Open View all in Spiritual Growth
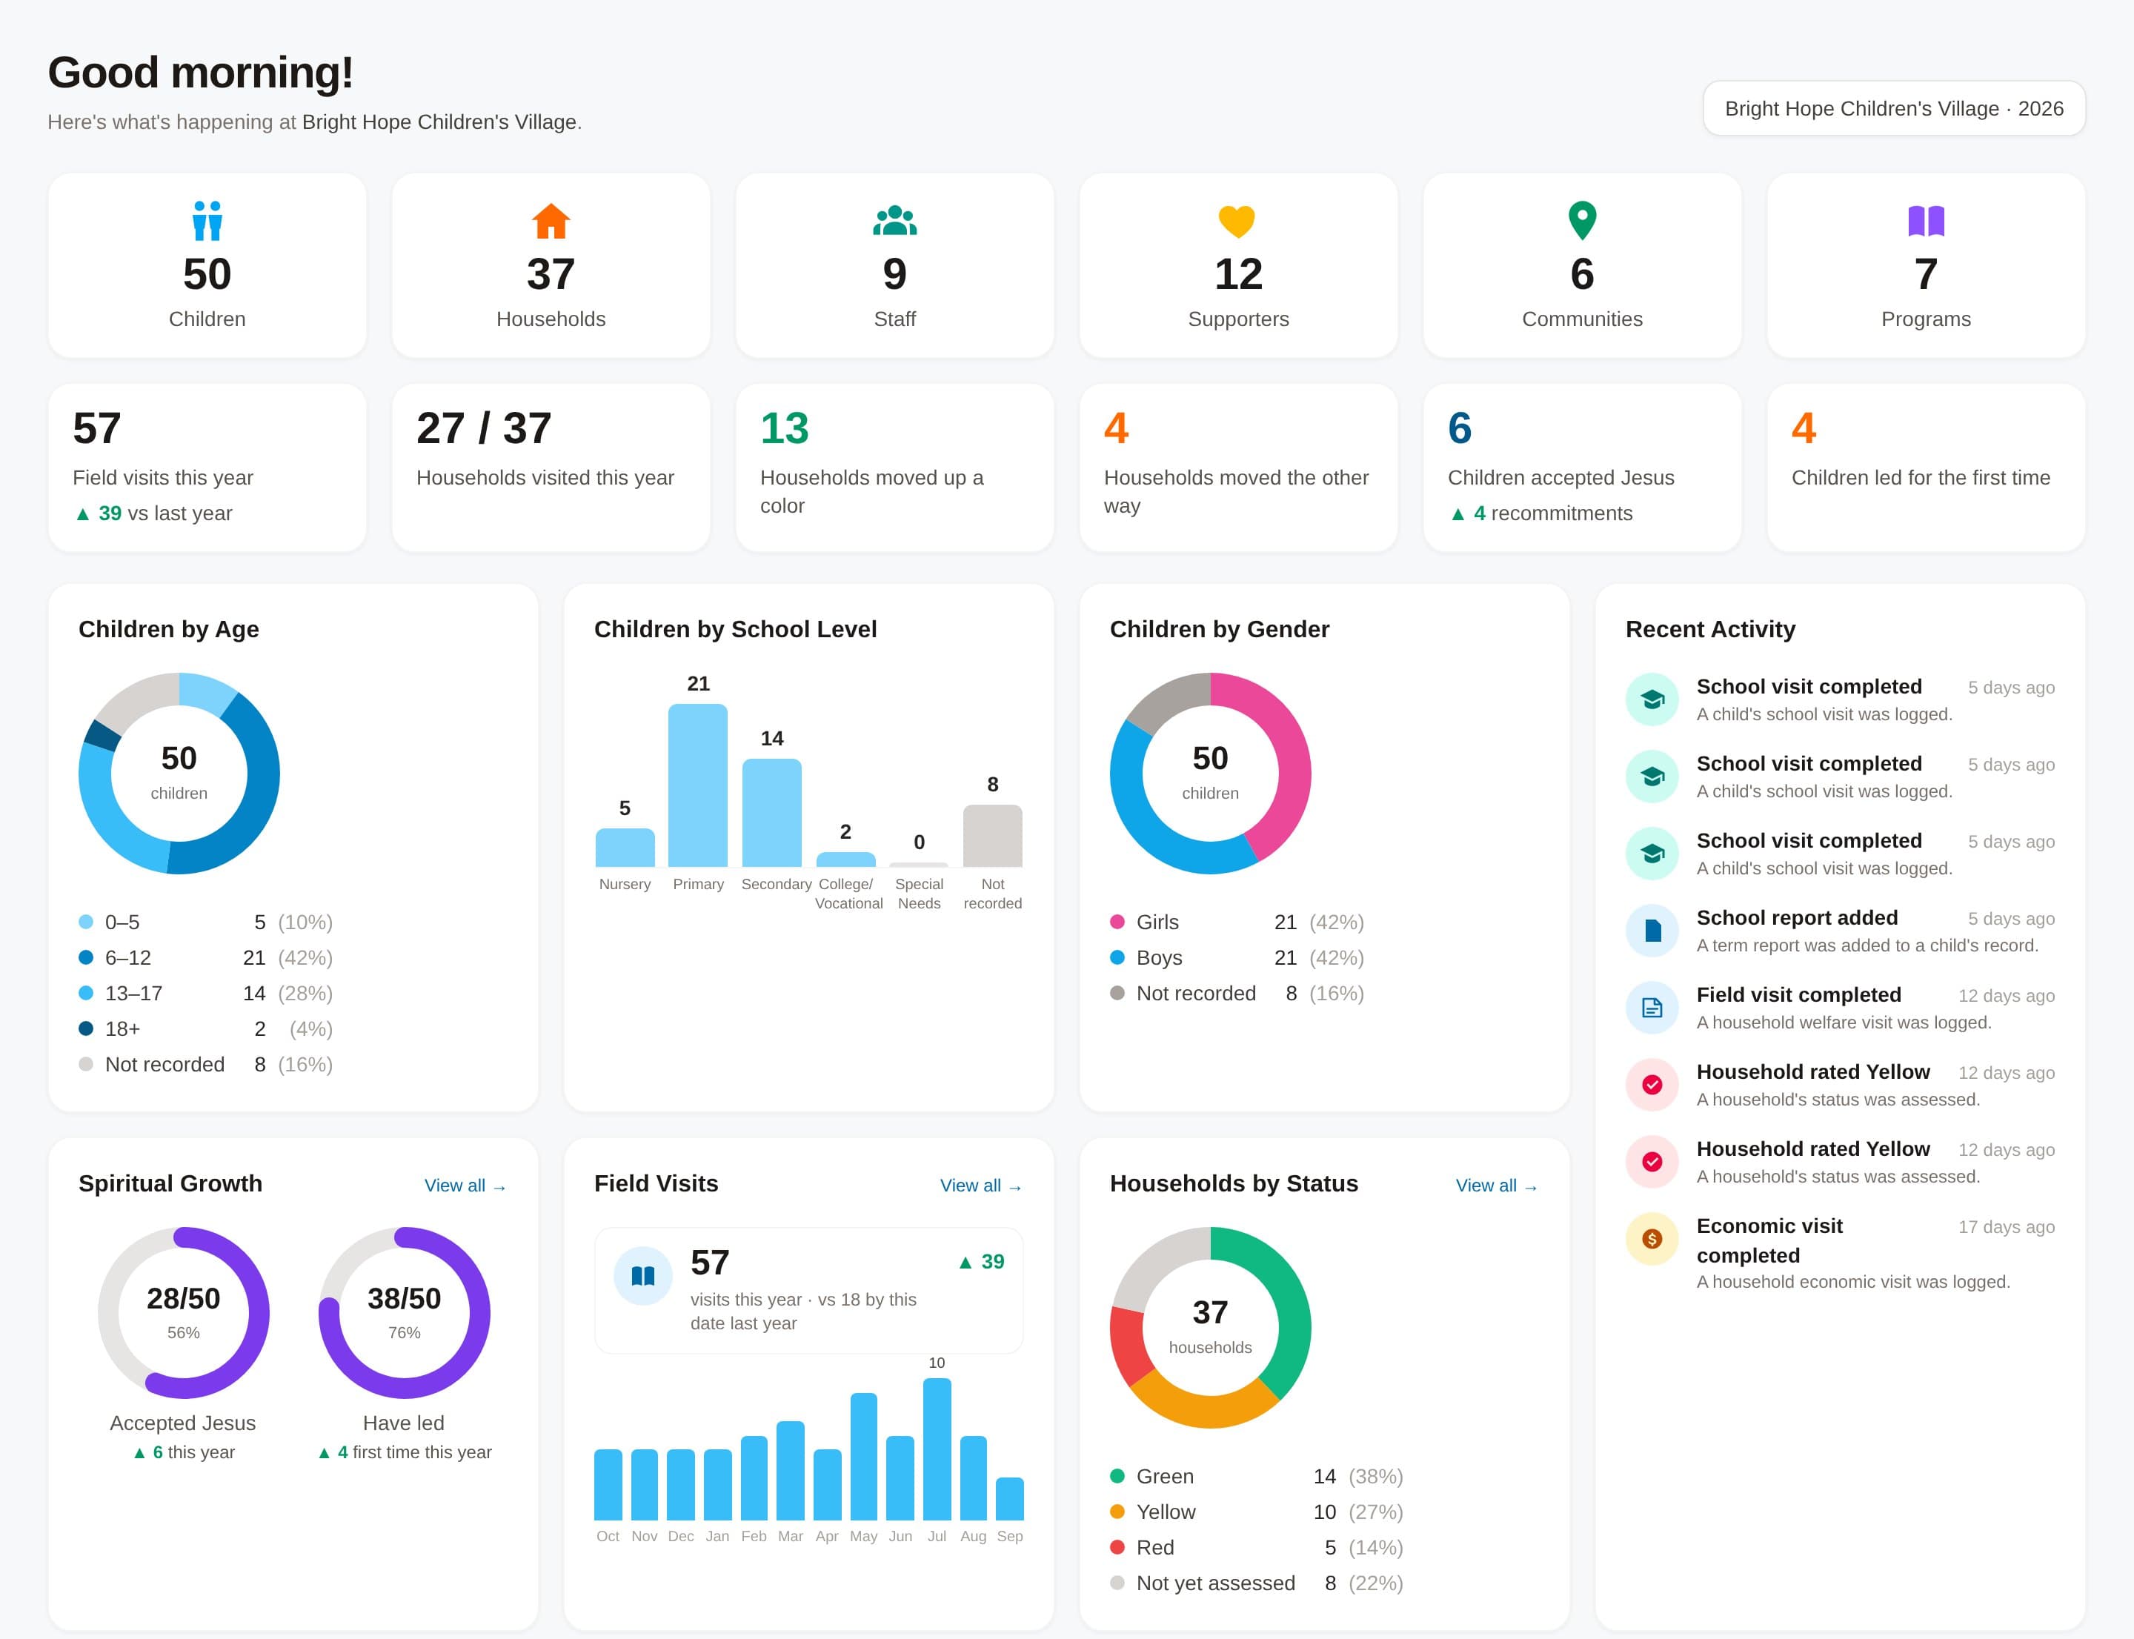This screenshot has width=2134, height=1639. click(x=465, y=1186)
